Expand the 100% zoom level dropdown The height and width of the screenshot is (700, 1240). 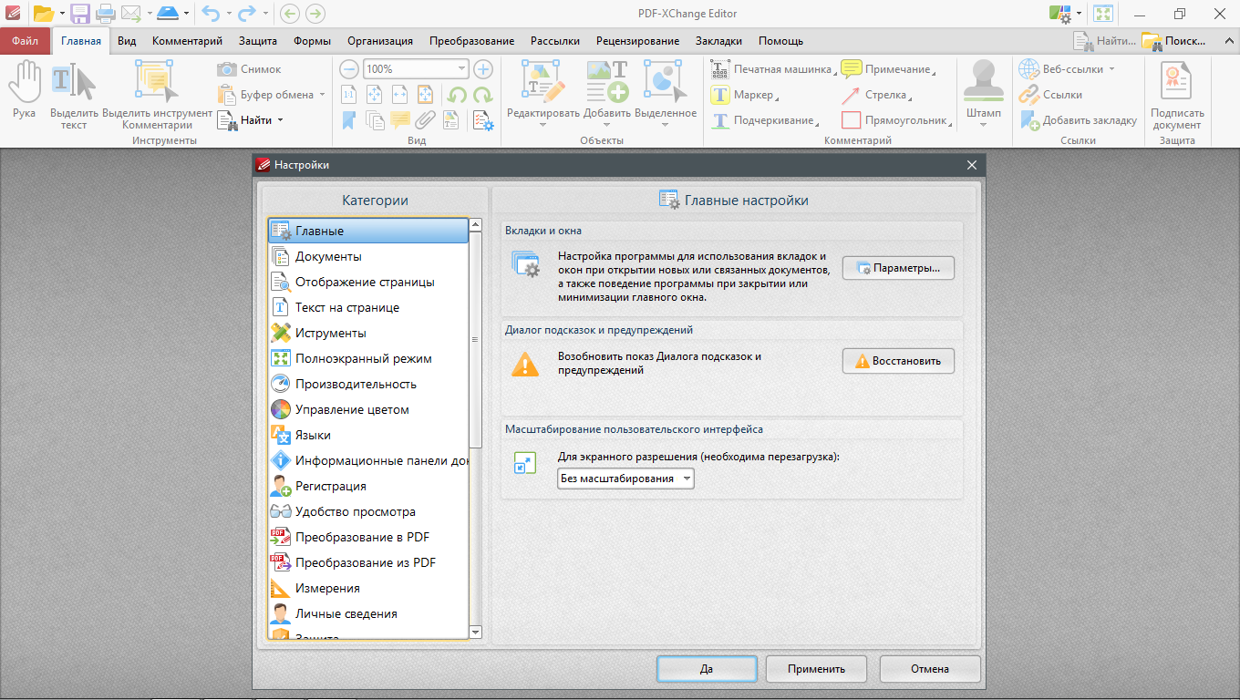click(461, 69)
